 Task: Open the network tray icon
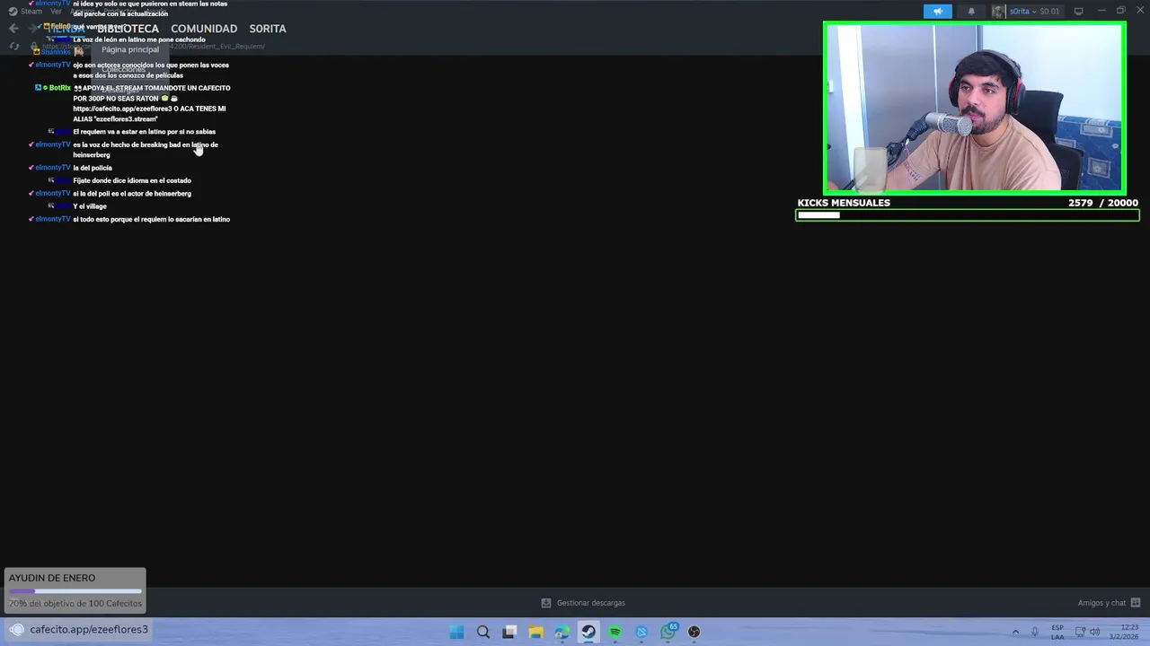1079,632
